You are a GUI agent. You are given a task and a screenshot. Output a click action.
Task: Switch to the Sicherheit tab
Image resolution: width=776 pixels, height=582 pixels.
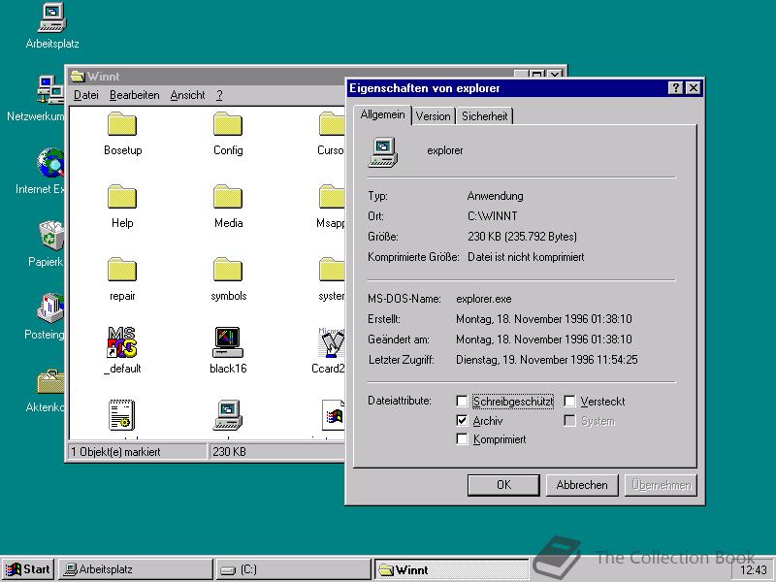pyautogui.click(x=484, y=116)
